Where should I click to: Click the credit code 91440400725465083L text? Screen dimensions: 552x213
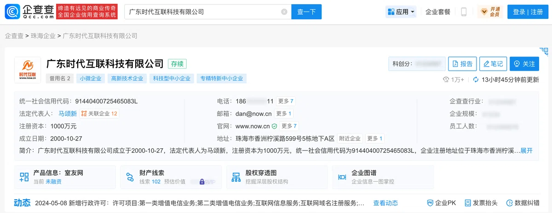pyautogui.click(x=106, y=101)
